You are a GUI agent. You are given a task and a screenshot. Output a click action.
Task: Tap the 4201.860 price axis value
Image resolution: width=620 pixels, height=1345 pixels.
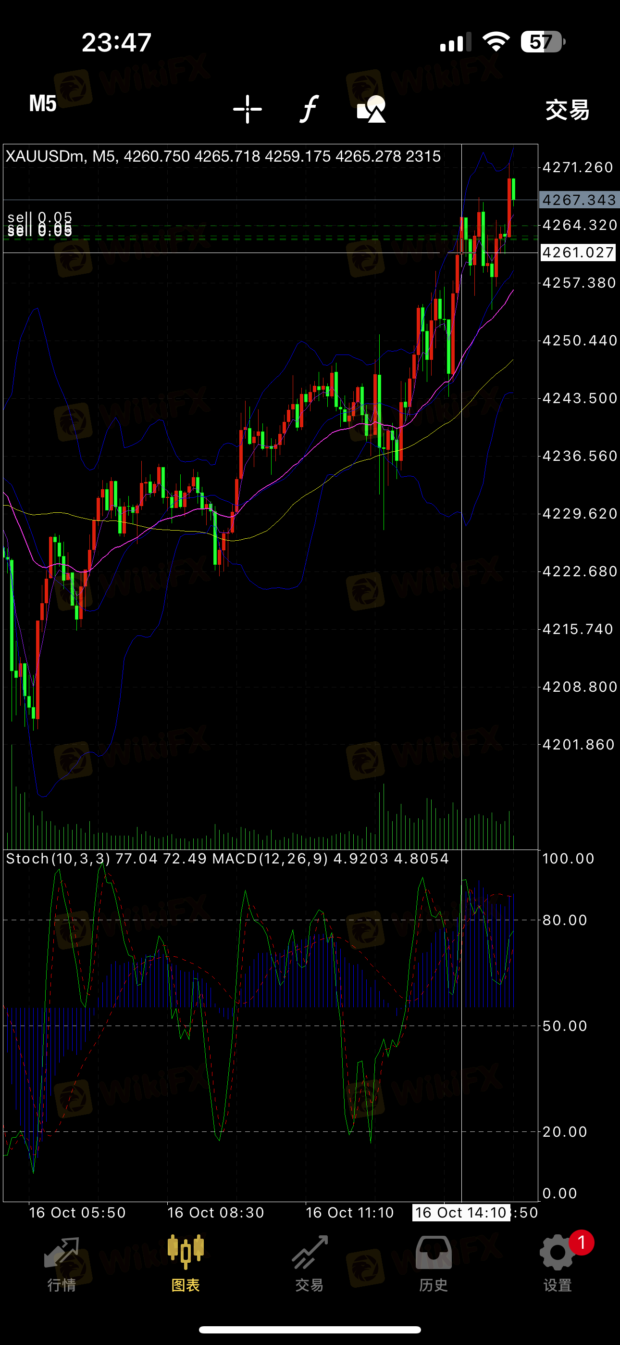(x=579, y=745)
